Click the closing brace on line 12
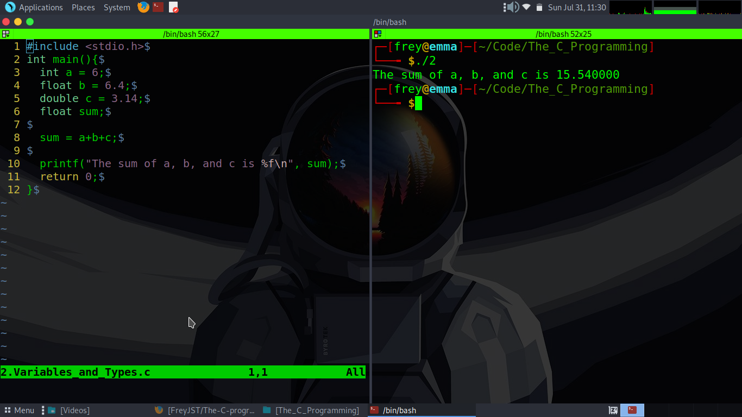This screenshot has width=742, height=417. click(30, 190)
